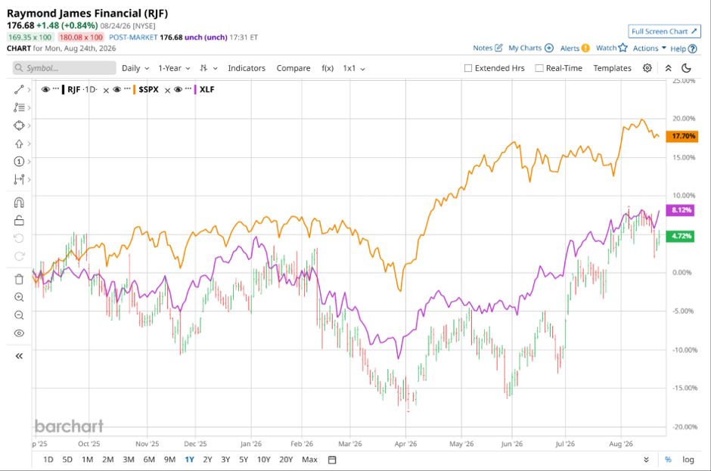Zoom out of the chart
The width and height of the screenshot is (711, 471).
click(x=19, y=315)
